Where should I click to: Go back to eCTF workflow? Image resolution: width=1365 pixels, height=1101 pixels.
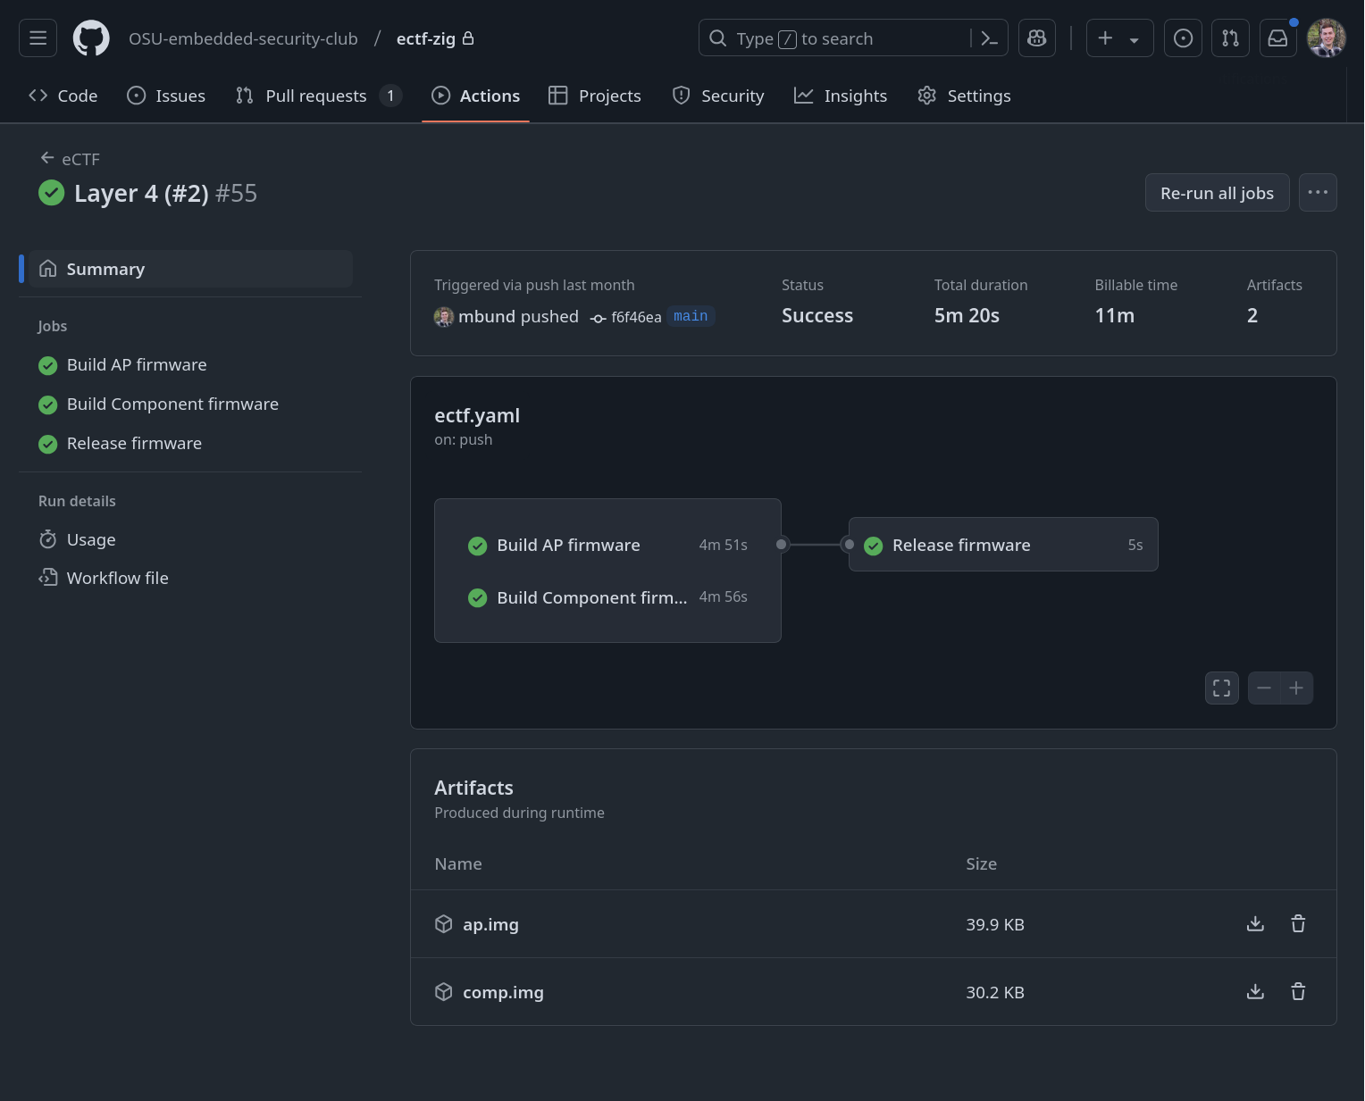[x=70, y=159]
